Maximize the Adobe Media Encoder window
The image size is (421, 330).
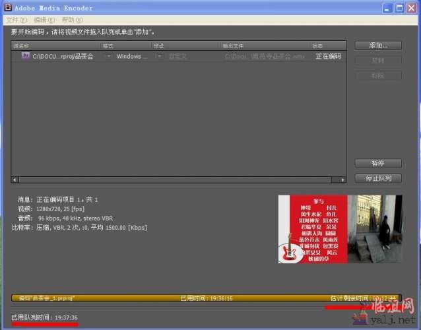[398, 8]
